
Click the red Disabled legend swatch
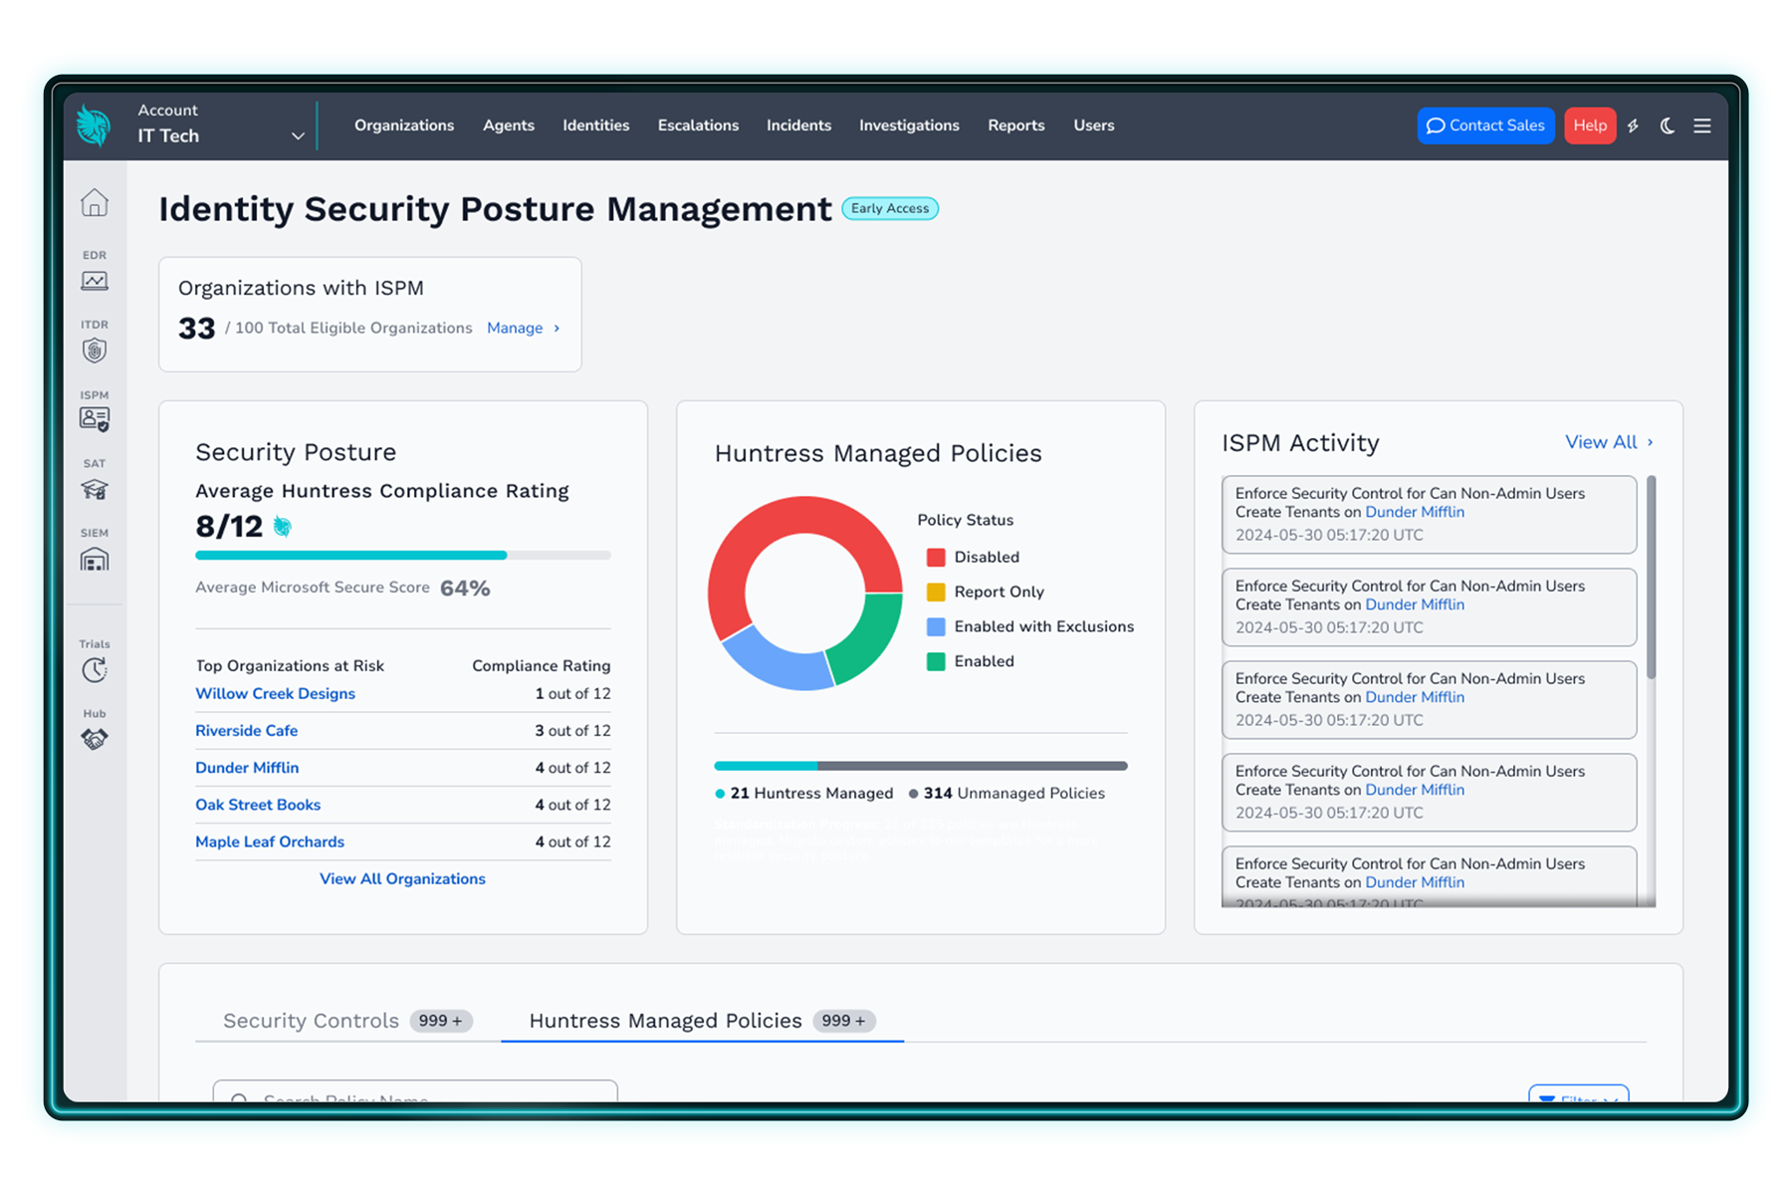(x=936, y=557)
